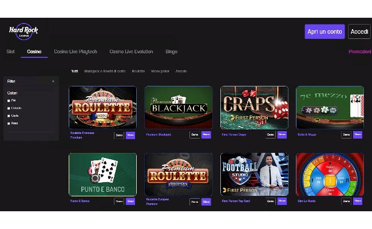Click the Colori filter section label
This screenshot has width=372, height=229.
(x=12, y=93)
